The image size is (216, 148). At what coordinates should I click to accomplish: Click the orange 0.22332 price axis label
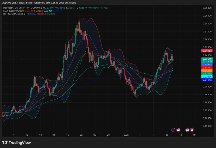point(206,71)
